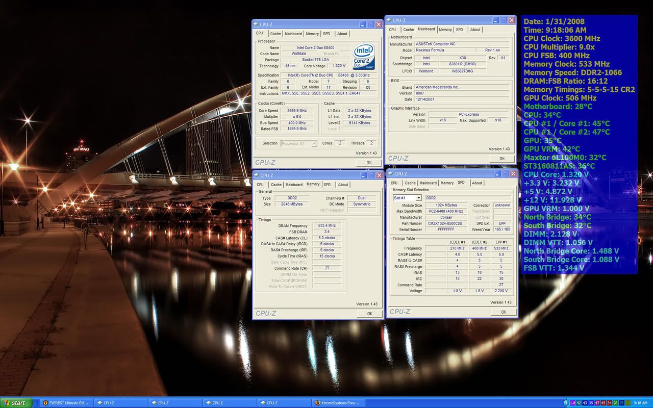Click the tray sensor icon showing 47
This screenshot has height=408, width=653.
click(x=597, y=403)
